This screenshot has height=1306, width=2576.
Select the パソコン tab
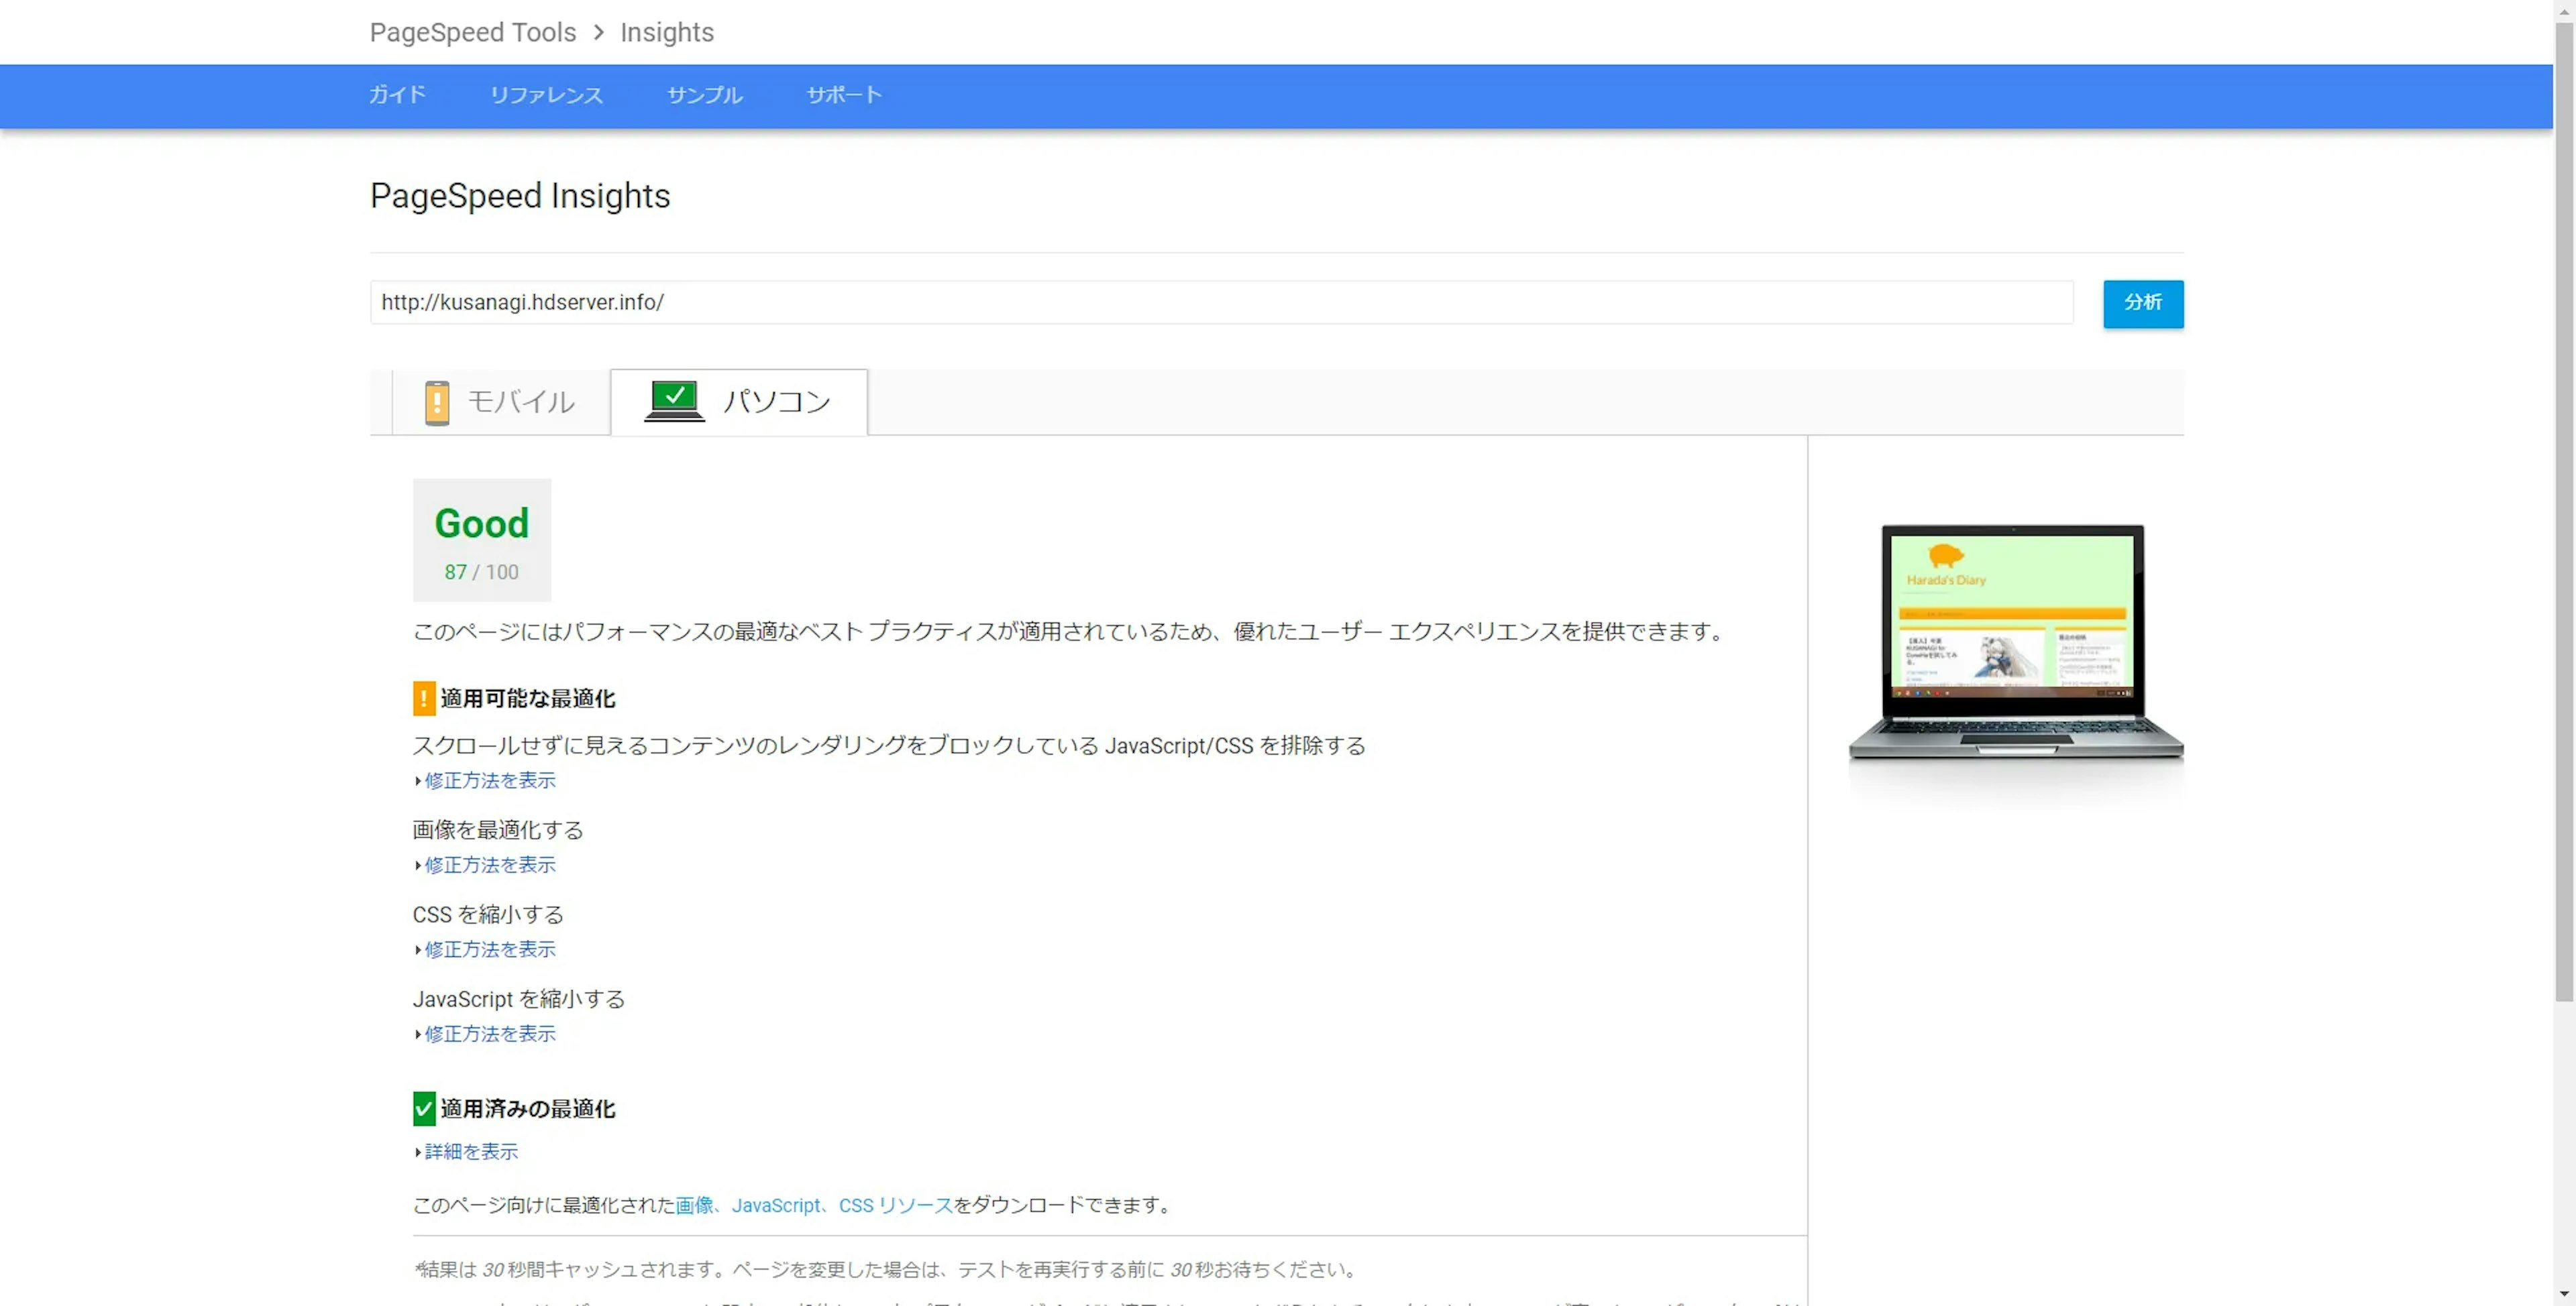[x=776, y=403]
